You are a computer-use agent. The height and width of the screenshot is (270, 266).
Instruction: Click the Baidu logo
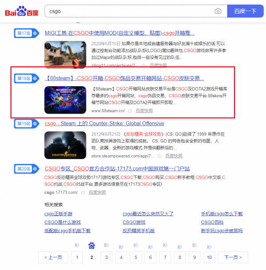point(22,11)
